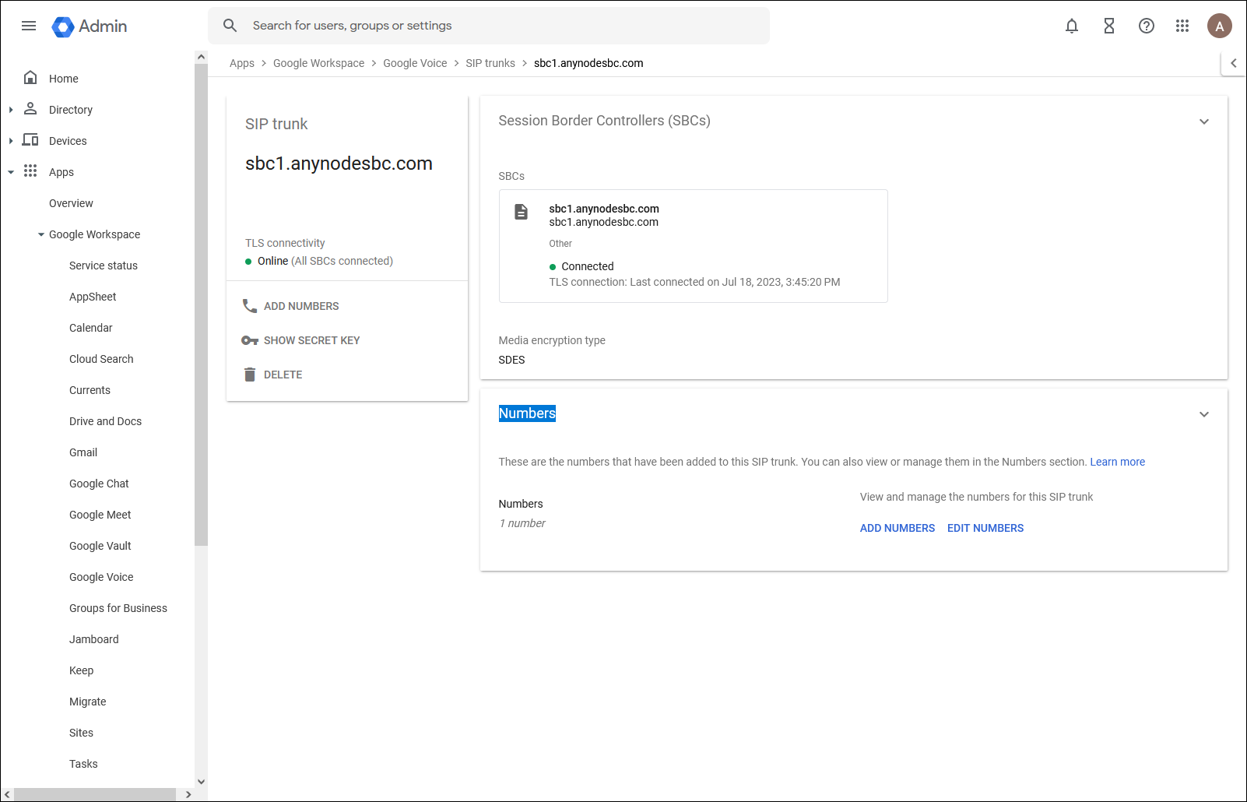The height and width of the screenshot is (802, 1247).
Task: Open Google Voice in sidebar
Action: tap(101, 577)
